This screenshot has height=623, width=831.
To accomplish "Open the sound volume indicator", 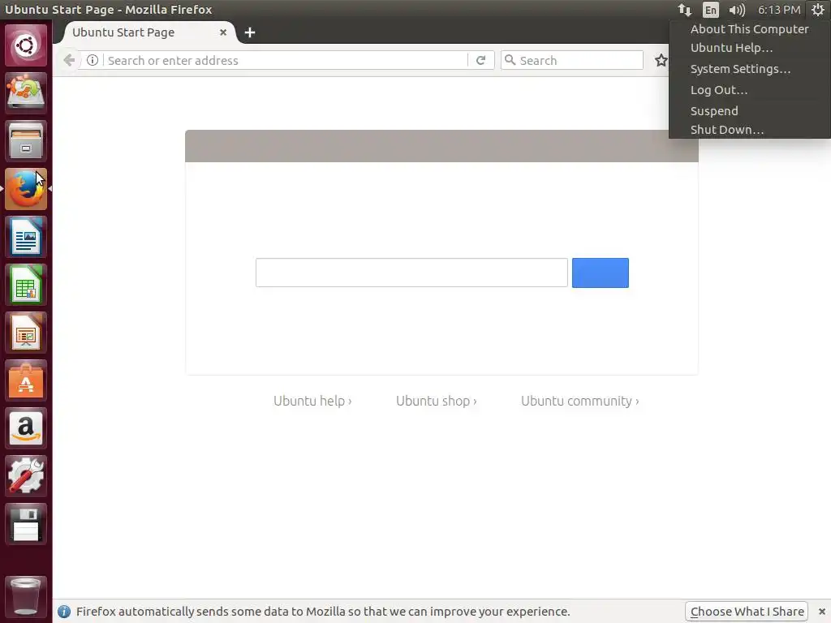I will (737, 10).
